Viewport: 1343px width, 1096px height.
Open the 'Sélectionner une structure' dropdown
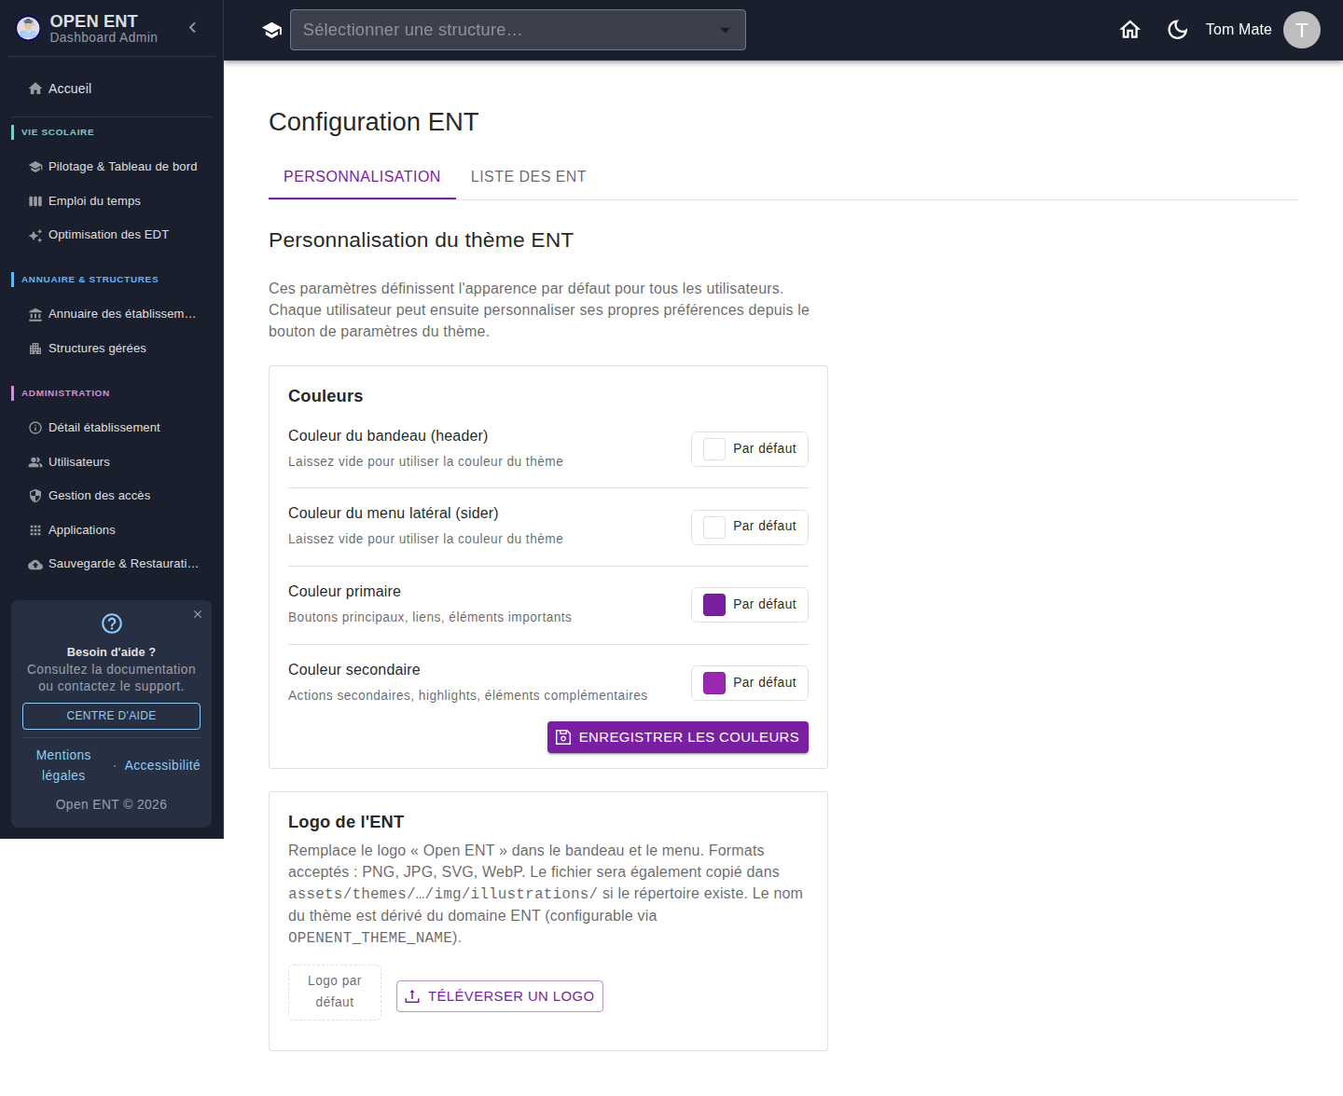pos(518,30)
